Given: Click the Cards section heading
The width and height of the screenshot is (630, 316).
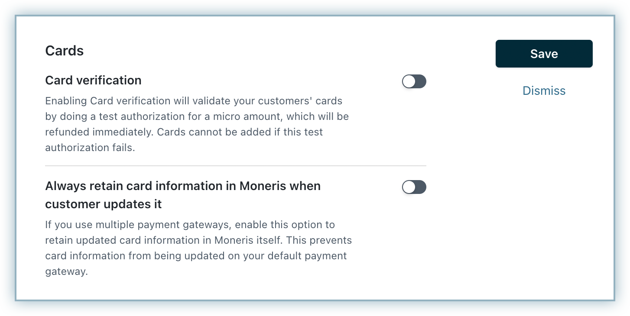Looking at the screenshot, I should [x=65, y=51].
